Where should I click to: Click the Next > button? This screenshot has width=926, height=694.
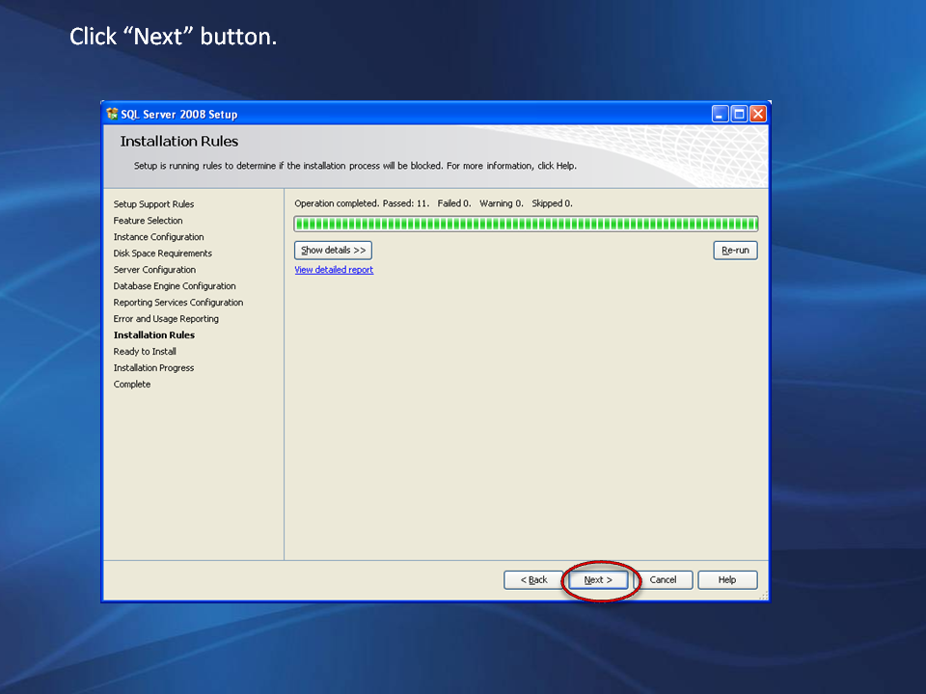(x=598, y=580)
